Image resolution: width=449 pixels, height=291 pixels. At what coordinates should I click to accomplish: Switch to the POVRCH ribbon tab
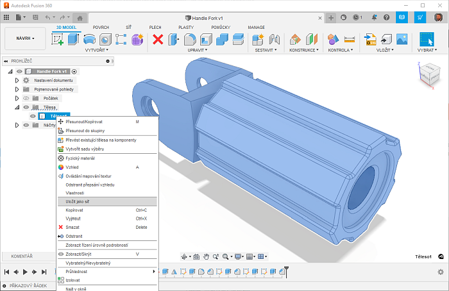pos(101,28)
